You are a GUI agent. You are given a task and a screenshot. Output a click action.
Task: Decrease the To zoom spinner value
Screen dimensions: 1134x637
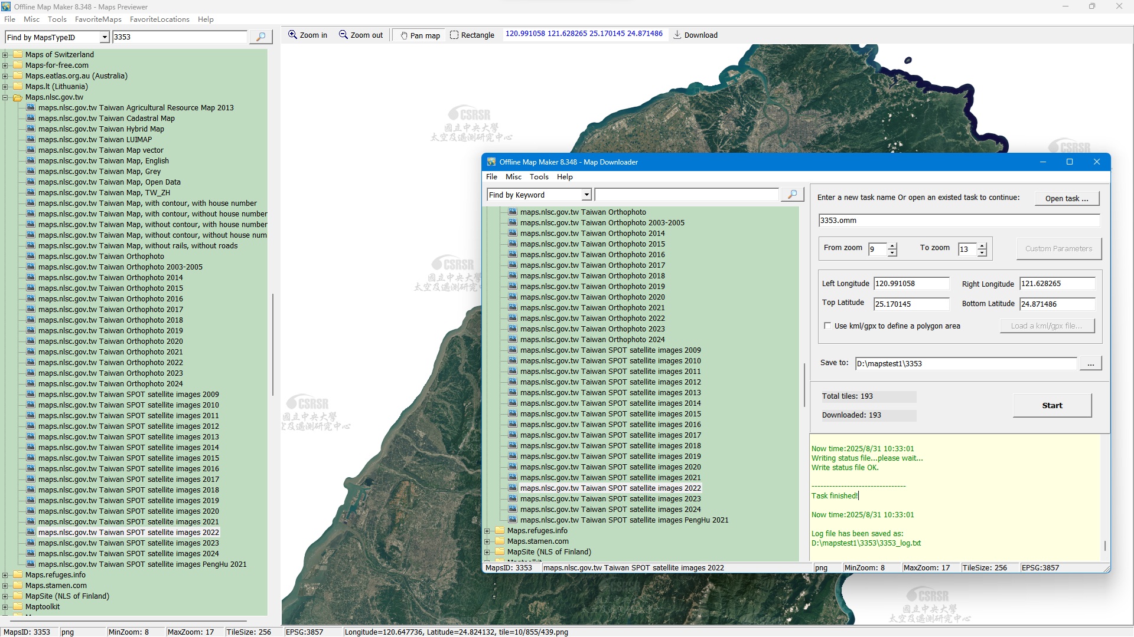point(982,252)
